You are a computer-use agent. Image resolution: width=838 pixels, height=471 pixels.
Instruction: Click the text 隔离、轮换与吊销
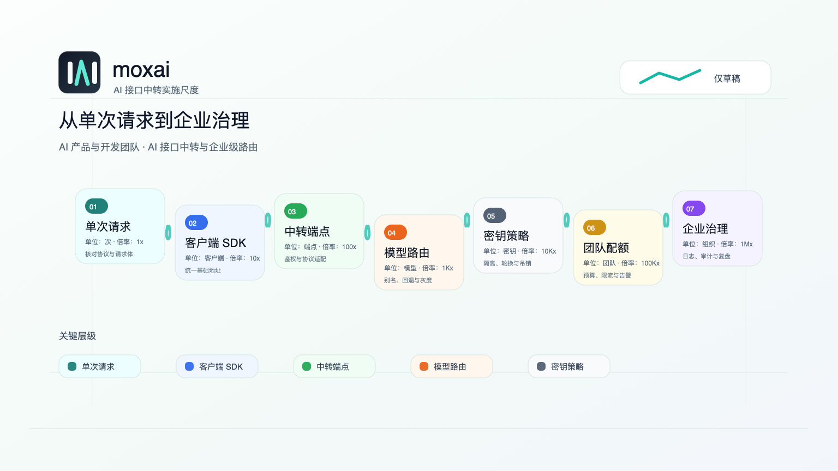[507, 263]
